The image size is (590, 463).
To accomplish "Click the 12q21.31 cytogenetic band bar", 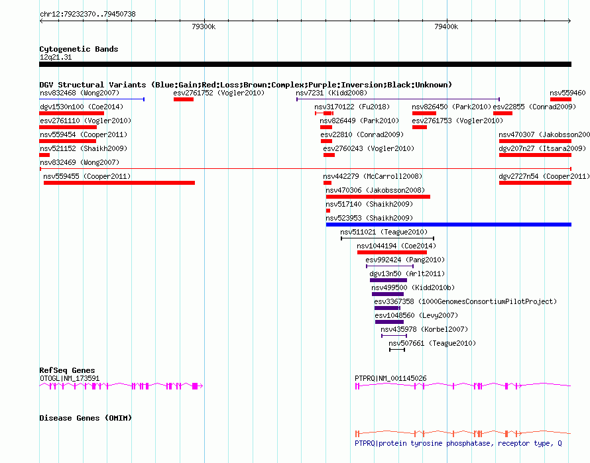I will [305, 64].
